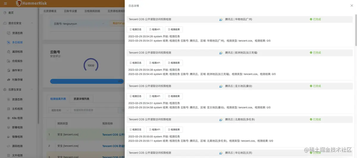
Task: Open 检测日志 for 欧洲地区(法兰克福)
Action: coord(135,63)
